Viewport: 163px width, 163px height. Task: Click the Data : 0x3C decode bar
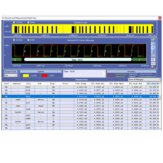pyautogui.click(x=78, y=60)
